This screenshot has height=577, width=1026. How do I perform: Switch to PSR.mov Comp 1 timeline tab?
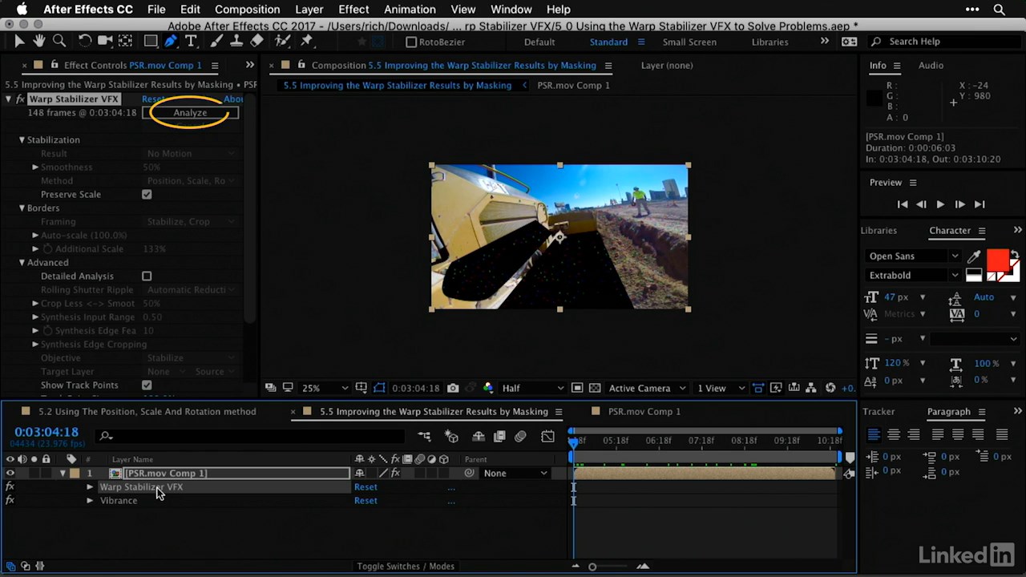point(644,411)
